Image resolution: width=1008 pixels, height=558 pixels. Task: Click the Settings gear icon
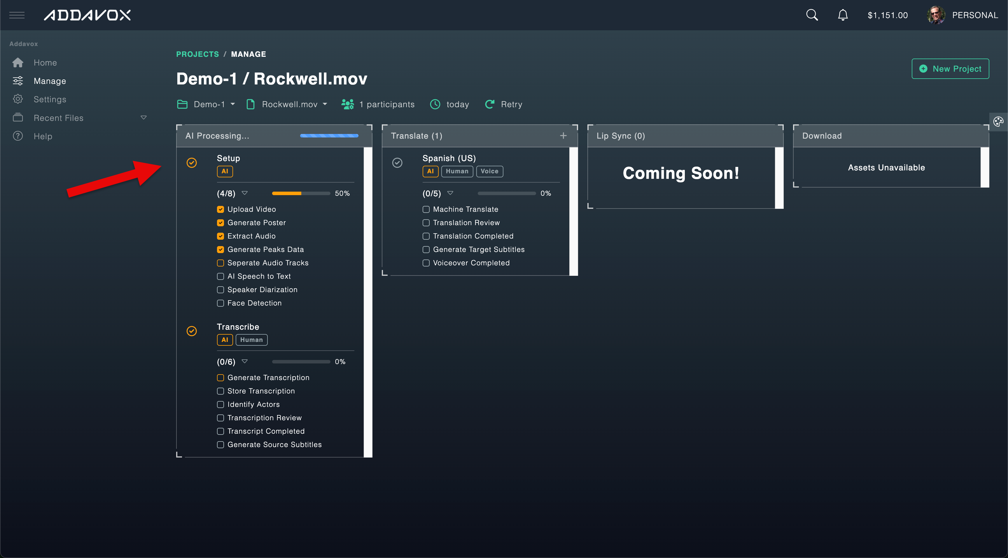point(18,99)
